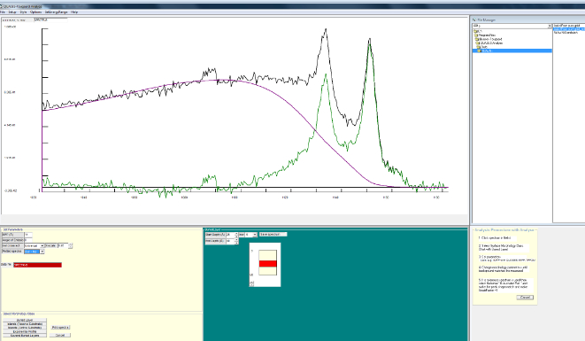Click the red buried layer in the depth diagram
Screen dimensions: 585x341
tap(268, 264)
